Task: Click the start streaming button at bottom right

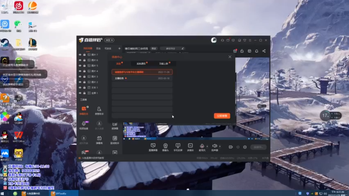Action: click(258, 147)
